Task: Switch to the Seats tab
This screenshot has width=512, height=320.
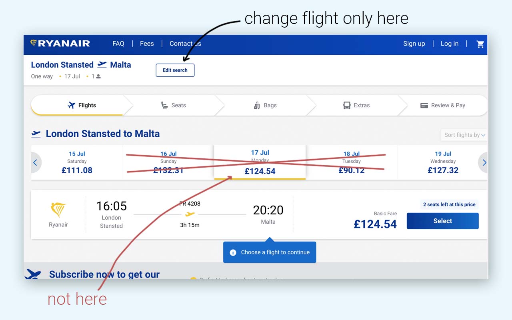Action: [174, 105]
